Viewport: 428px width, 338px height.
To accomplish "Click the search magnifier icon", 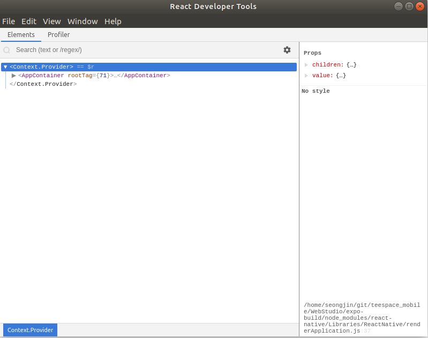I will pos(6,50).
